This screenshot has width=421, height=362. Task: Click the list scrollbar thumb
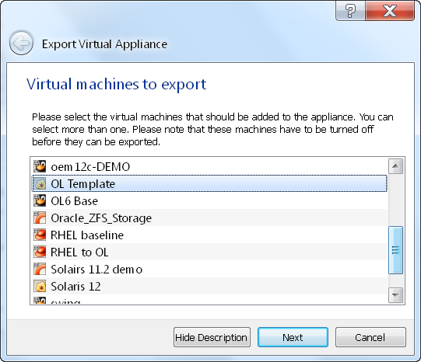(395, 250)
